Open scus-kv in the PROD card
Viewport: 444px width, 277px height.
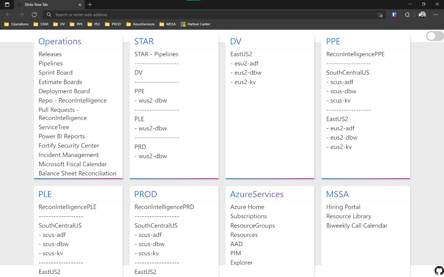(147, 253)
